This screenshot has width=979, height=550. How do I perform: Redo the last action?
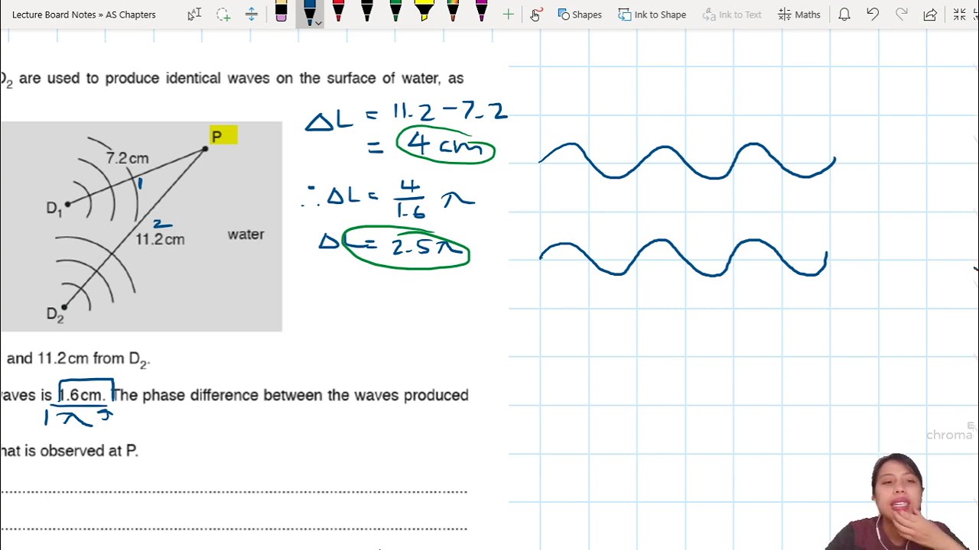point(902,14)
